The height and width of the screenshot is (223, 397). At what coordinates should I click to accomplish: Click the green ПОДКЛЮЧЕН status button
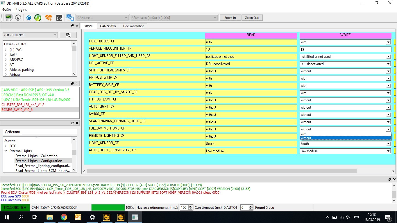click(15, 208)
